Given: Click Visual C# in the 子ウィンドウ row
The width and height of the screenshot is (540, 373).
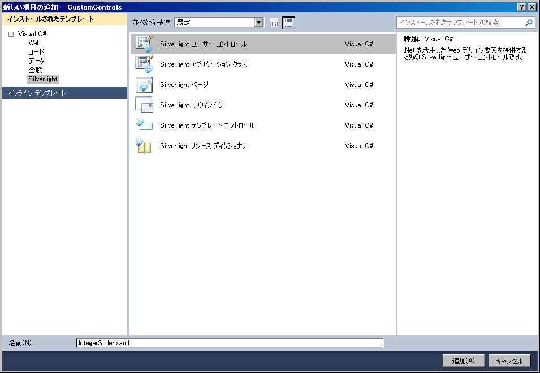Looking at the screenshot, I should point(359,105).
